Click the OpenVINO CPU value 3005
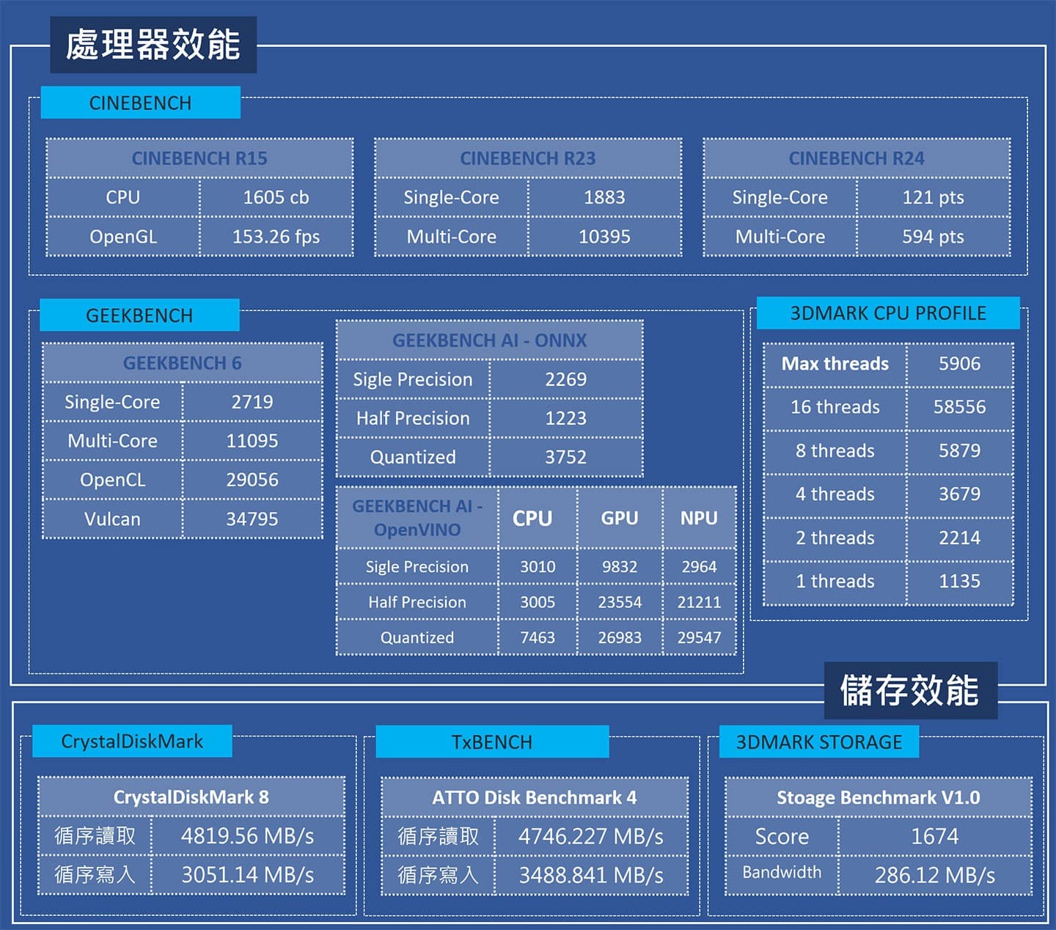 [x=538, y=602]
